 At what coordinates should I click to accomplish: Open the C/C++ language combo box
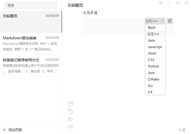155,21
